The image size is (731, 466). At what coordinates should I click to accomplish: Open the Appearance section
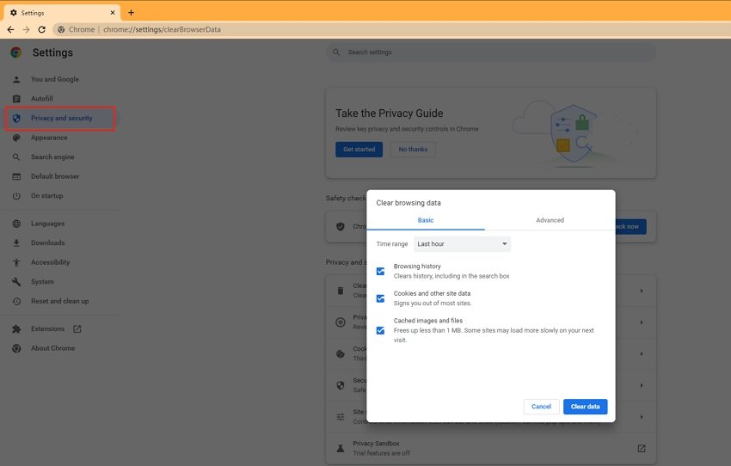(49, 138)
